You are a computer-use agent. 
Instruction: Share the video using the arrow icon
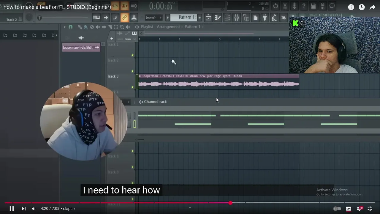coord(372,7)
